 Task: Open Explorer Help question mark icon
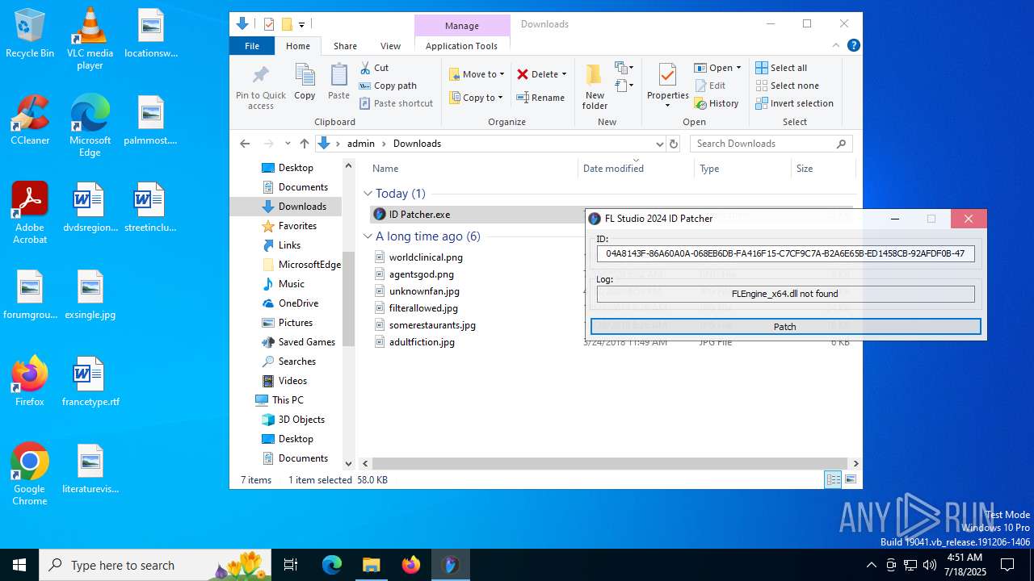(x=853, y=45)
